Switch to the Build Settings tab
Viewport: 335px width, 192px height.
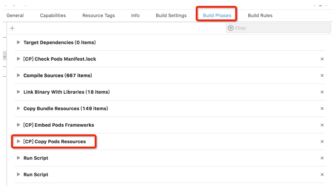171,16
